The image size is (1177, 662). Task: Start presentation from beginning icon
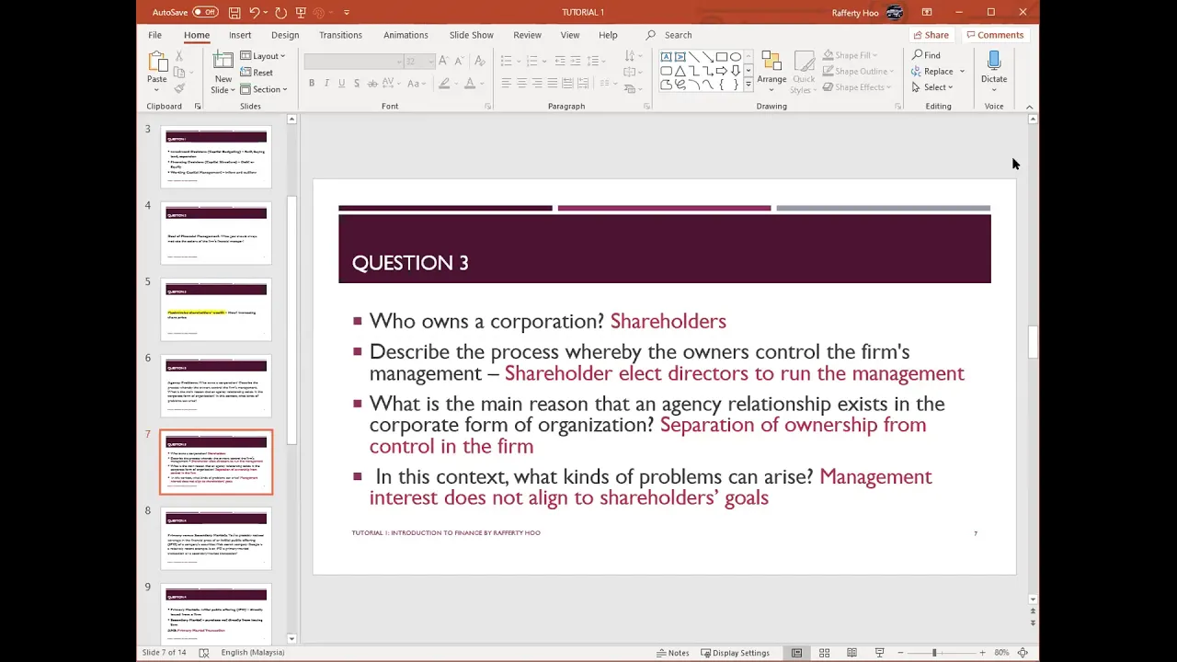pos(301,12)
